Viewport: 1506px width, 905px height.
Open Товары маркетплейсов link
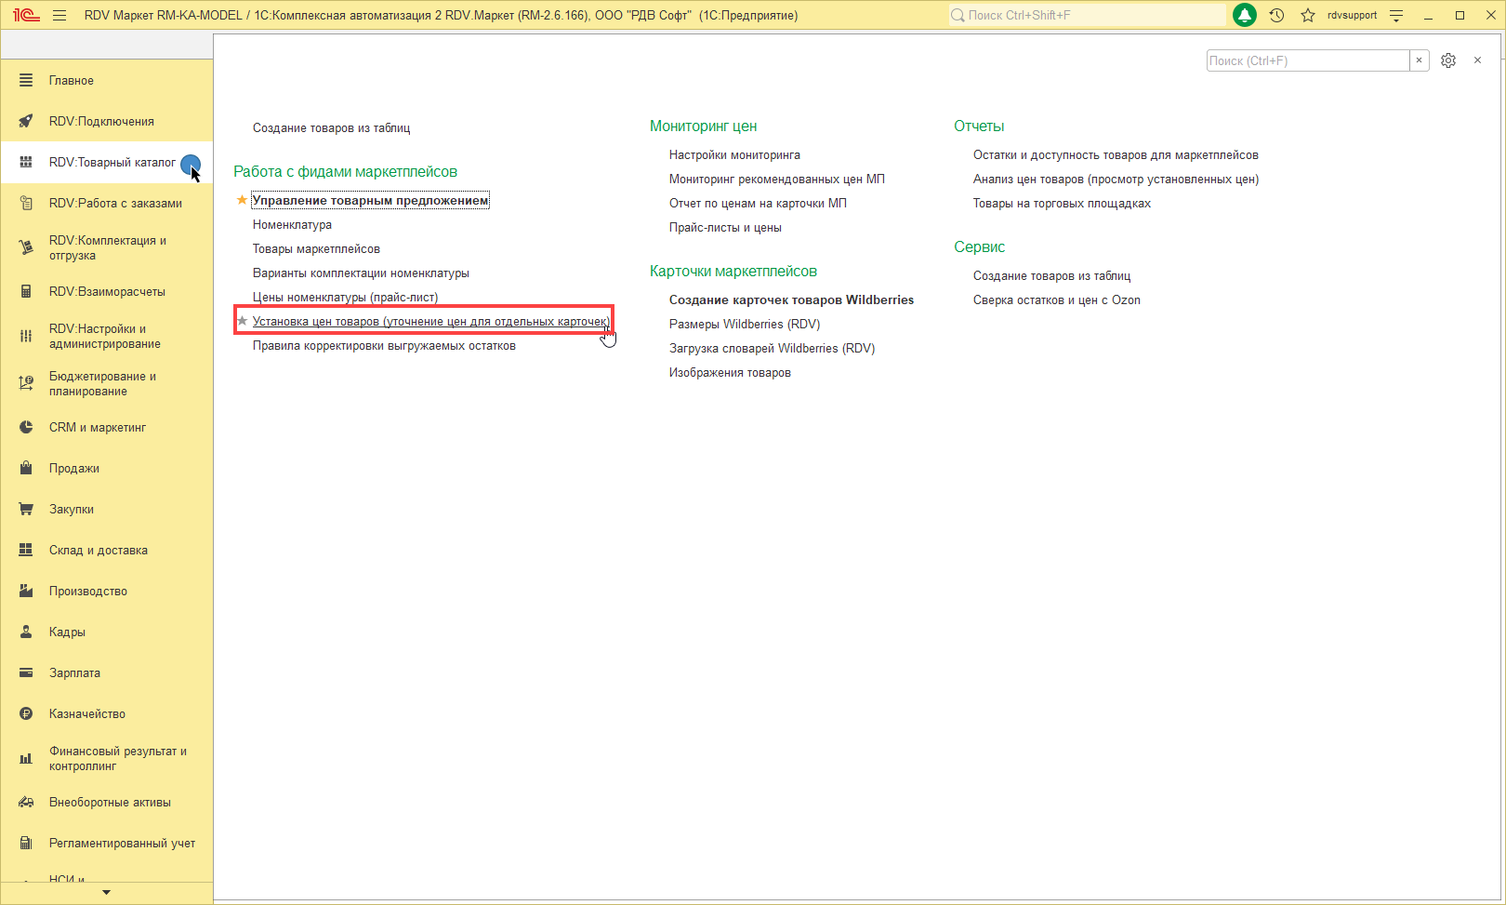pyautogui.click(x=316, y=248)
